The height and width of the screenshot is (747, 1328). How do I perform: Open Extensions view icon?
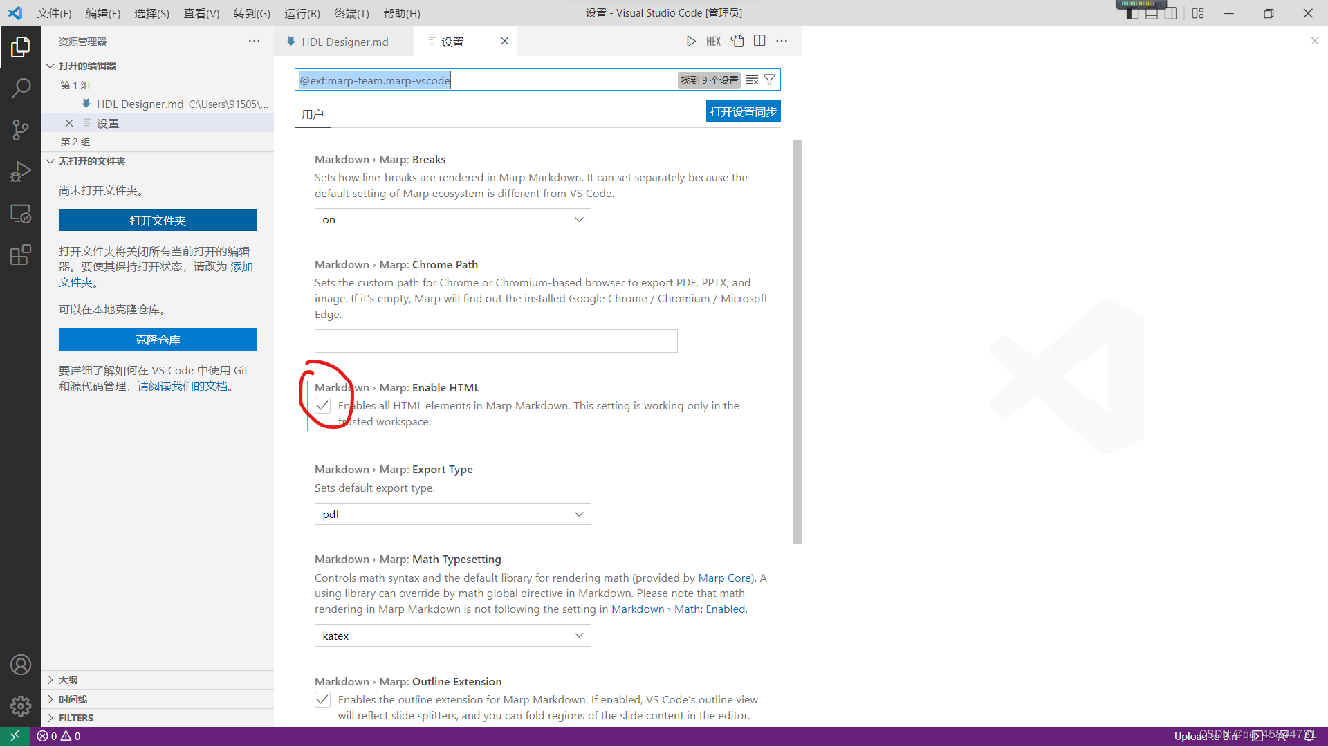[21, 255]
